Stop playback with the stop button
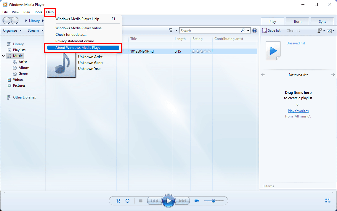Image resolution: width=337 pixels, height=211 pixels. click(x=141, y=201)
